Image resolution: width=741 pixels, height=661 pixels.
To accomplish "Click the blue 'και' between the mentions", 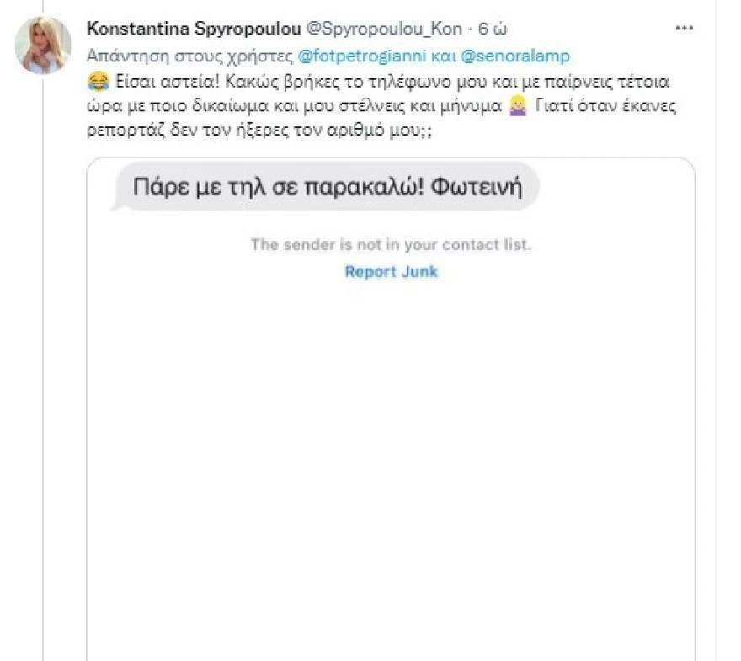I will tap(443, 56).
